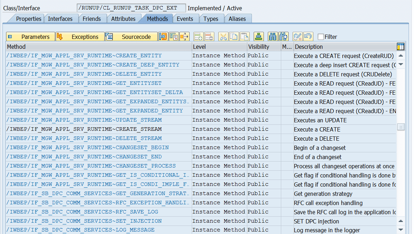The height and width of the screenshot is (234, 416).
Task: Click the Find binoculars icon
Action: (272, 37)
